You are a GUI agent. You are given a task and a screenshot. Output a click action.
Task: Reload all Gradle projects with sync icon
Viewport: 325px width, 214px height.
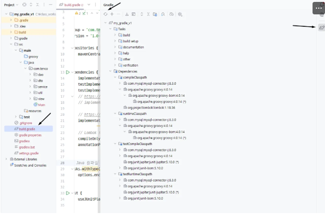pyautogui.click(x=105, y=14)
